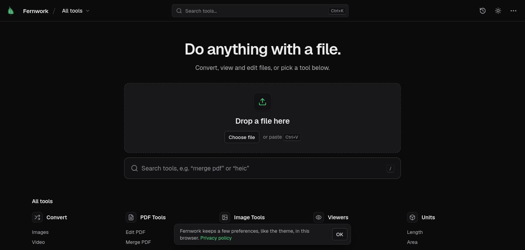Toggle the light/dark theme sun icon
This screenshot has height=250, width=525.
(498, 11)
